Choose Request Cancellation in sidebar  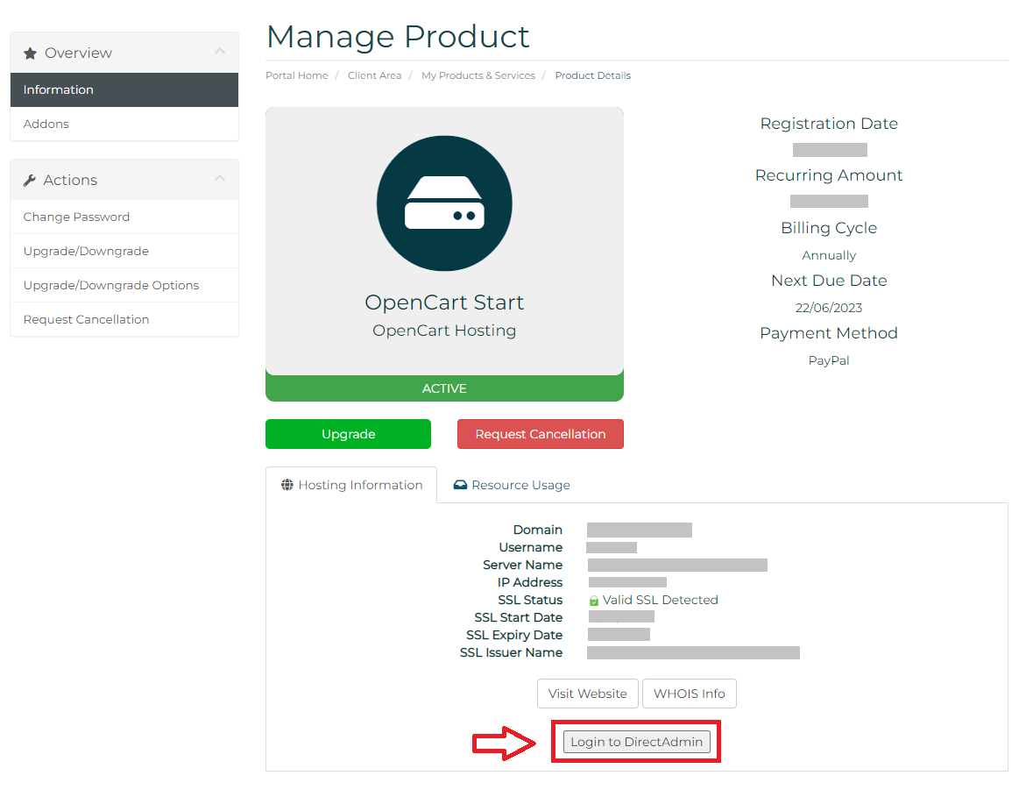click(124, 320)
